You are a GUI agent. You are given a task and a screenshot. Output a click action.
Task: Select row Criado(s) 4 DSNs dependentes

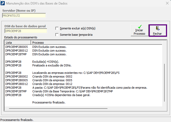pos(83,95)
